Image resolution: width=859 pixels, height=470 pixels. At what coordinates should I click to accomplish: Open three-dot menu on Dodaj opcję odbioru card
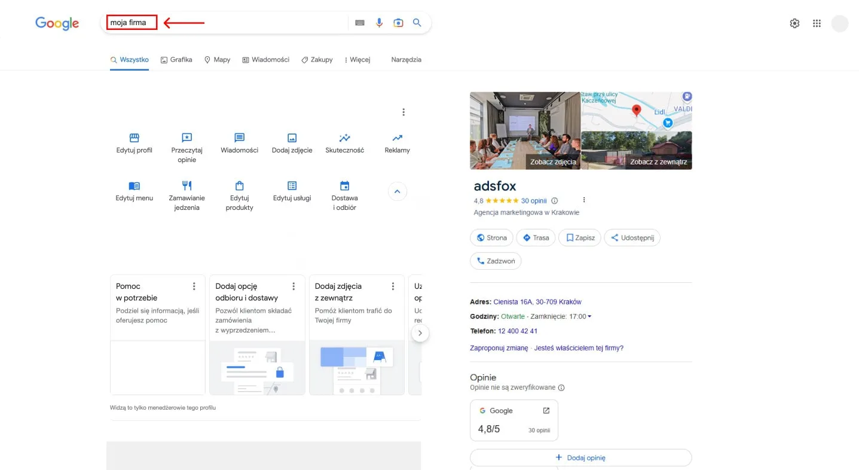coord(294,286)
